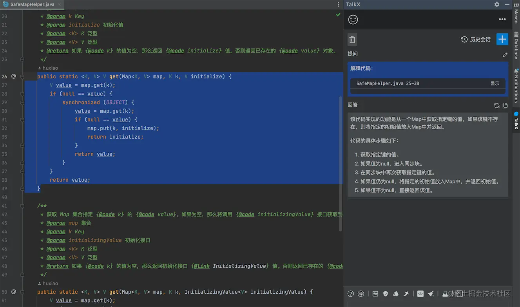The image size is (520, 307).
Task: Click the TalkX panel title
Action: pyautogui.click(x=353, y=4)
